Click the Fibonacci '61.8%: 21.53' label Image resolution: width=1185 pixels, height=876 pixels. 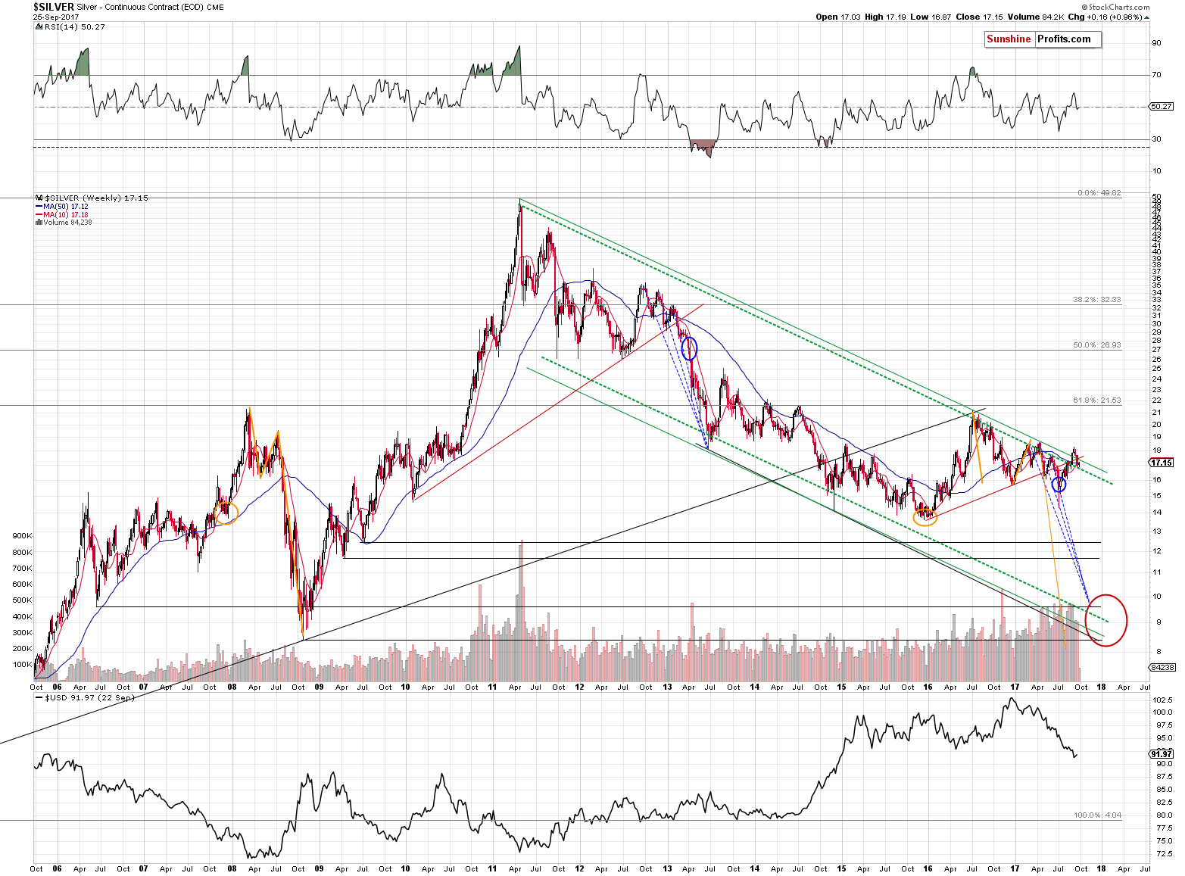[1097, 401]
